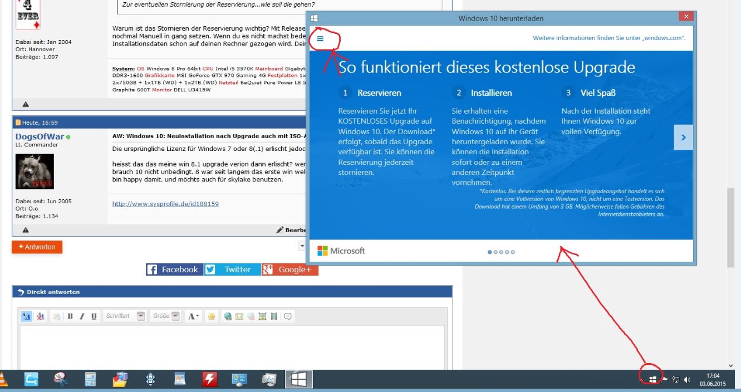
Task: Share thread on Google+
Action: point(289,269)
